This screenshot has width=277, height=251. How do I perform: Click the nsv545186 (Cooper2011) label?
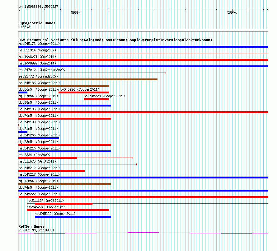(x=39, y=83)
